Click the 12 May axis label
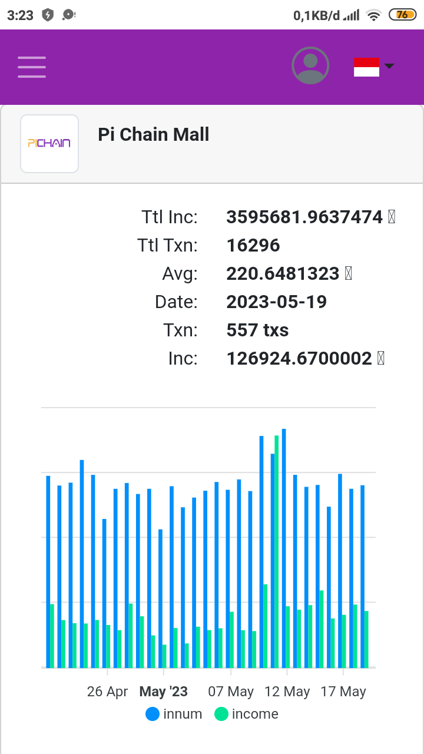This screenshot has height=754, width=424. tap(287, 692)
